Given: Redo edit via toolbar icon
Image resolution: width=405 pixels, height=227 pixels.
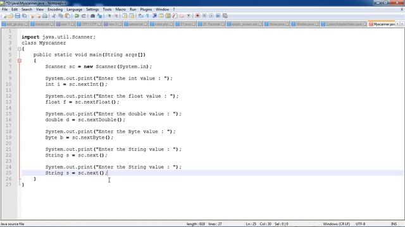Looking at the screenshot, I should (x=84, y=16).
